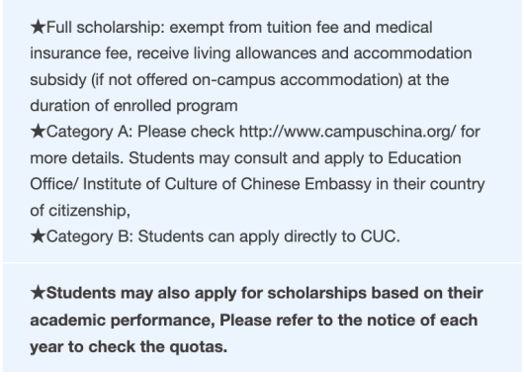Click the bold word 'quotas'

(196, 346)
